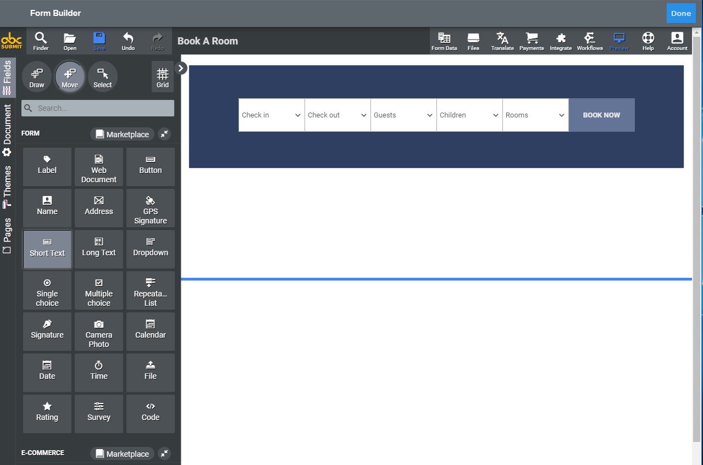The image size is (703, 465).
Task: Switch to Select mode
Action: (x=102, y=77)
